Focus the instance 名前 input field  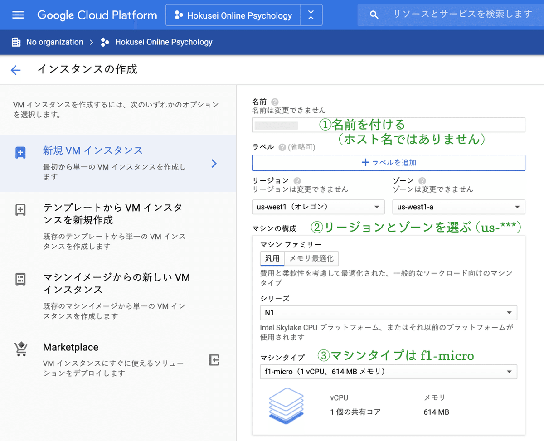pyautogui.click(x=389, y=125)
